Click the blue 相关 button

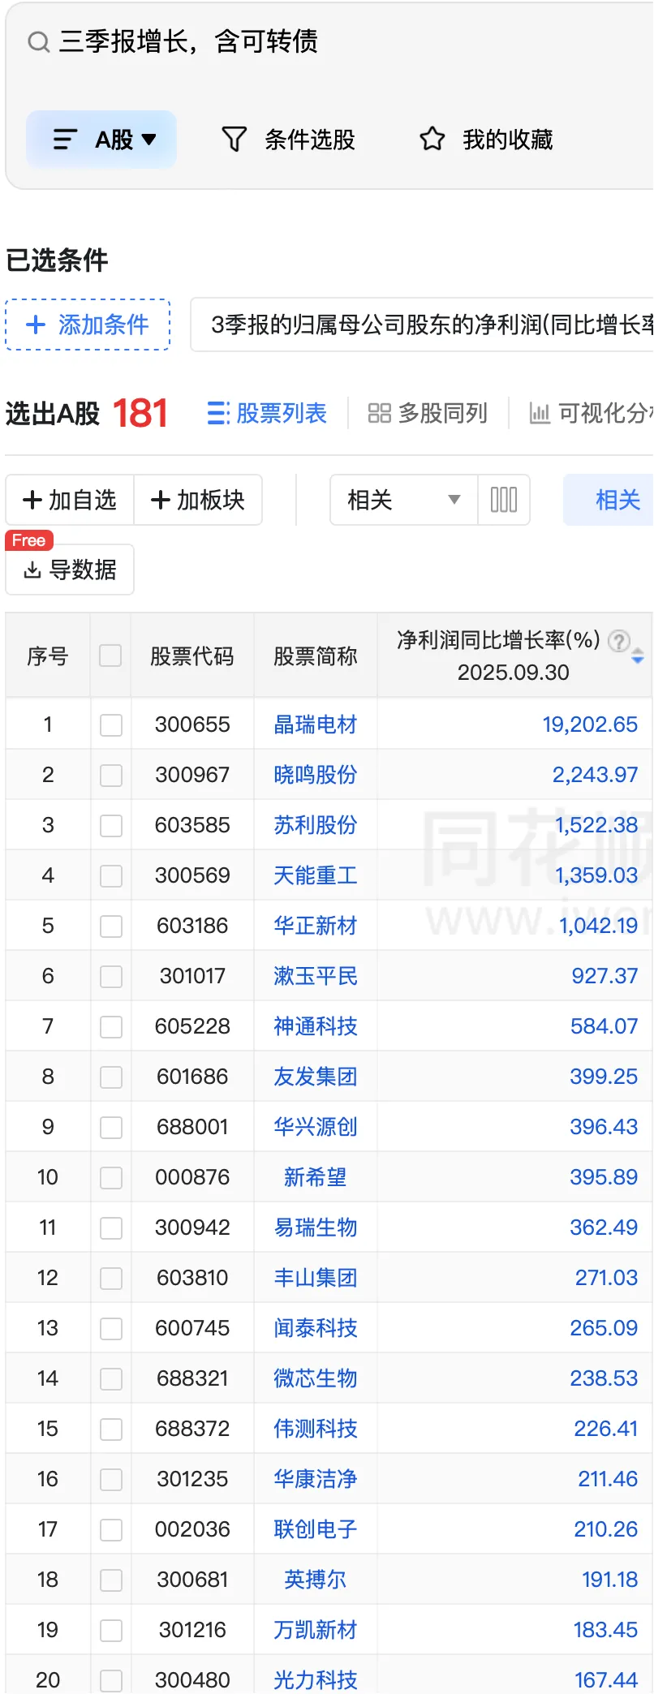pyautogui.click(x=609, y=500)
